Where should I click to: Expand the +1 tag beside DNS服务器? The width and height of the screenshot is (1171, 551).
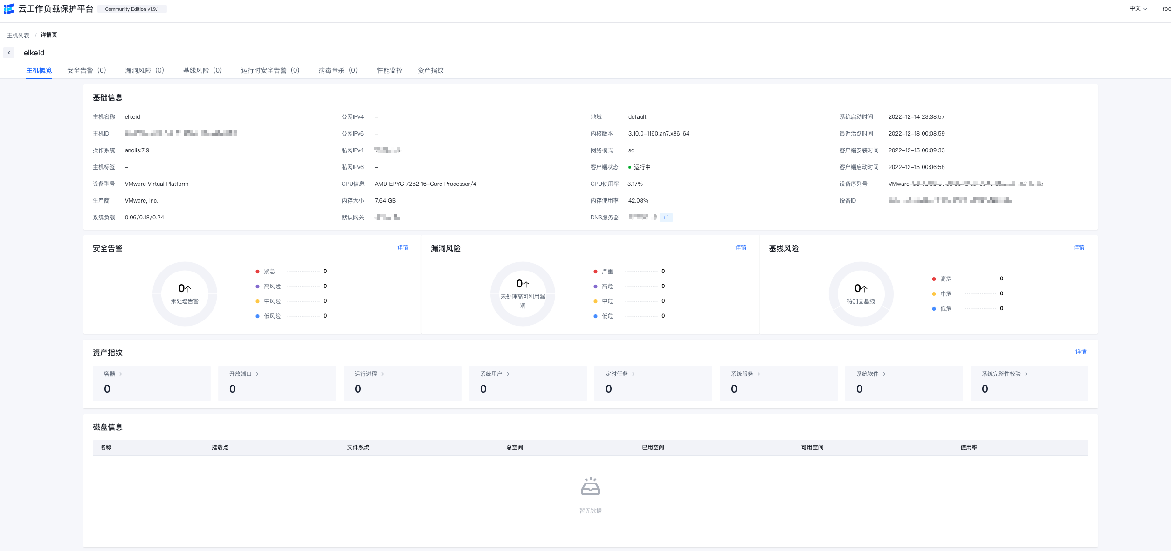pos(666,217)
